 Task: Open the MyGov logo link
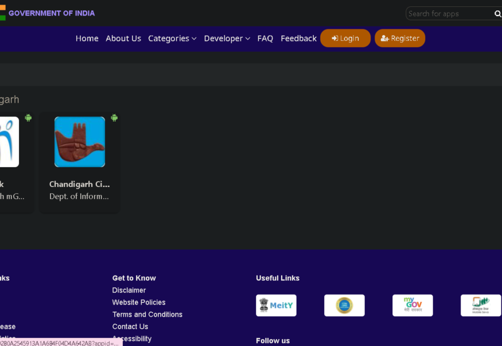point(413,306)
